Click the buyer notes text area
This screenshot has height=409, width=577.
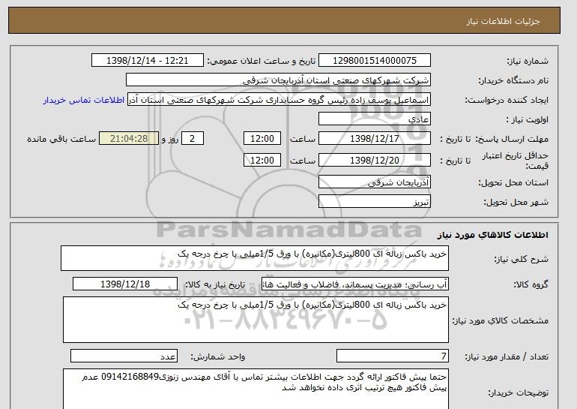click(x=256, y=389)
